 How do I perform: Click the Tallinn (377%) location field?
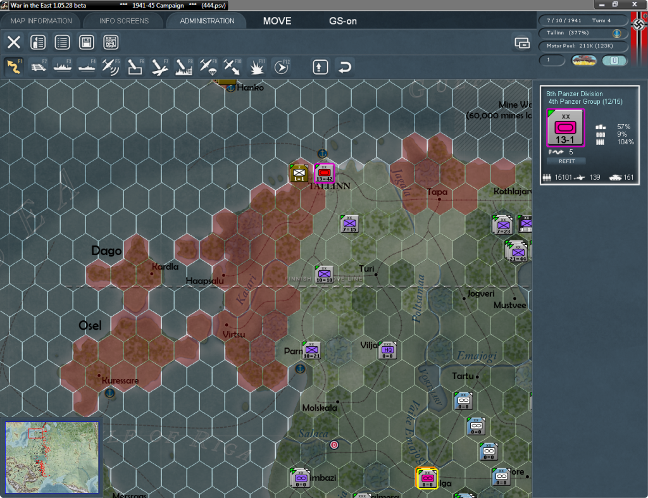pyautogui.click(x=583, y=33)
